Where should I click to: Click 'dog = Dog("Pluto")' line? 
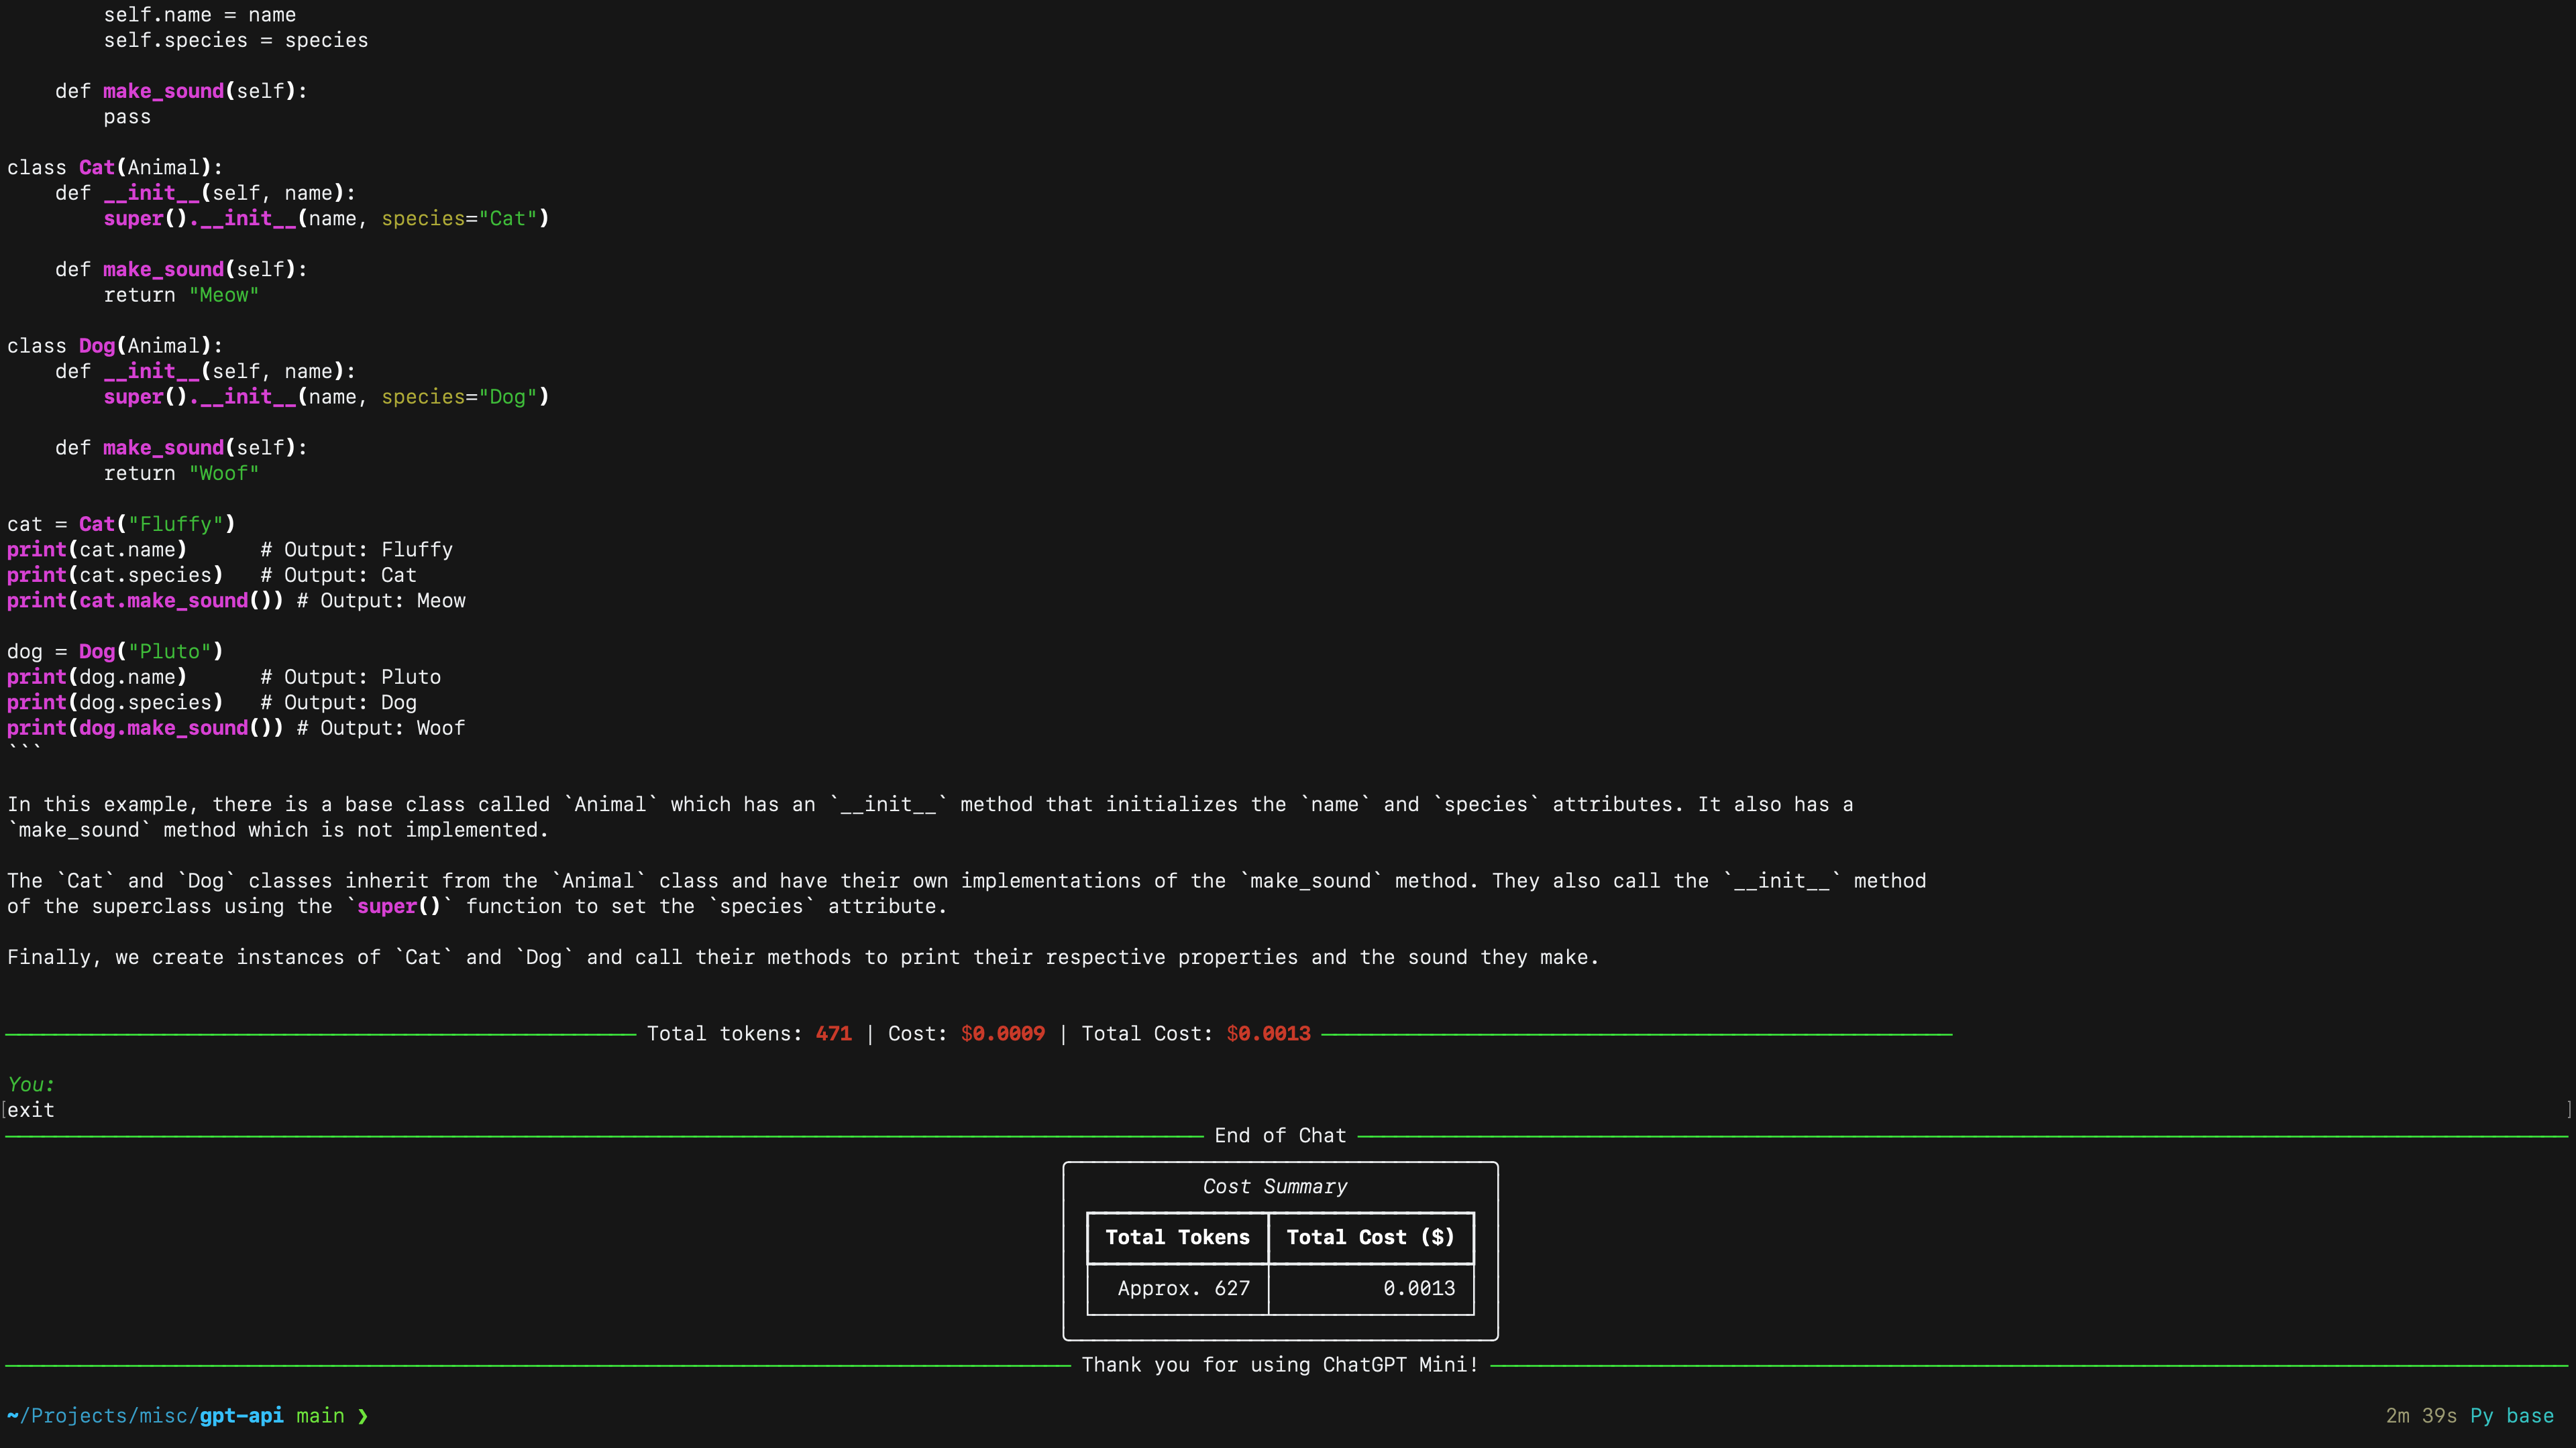click(x=115, y=652)
